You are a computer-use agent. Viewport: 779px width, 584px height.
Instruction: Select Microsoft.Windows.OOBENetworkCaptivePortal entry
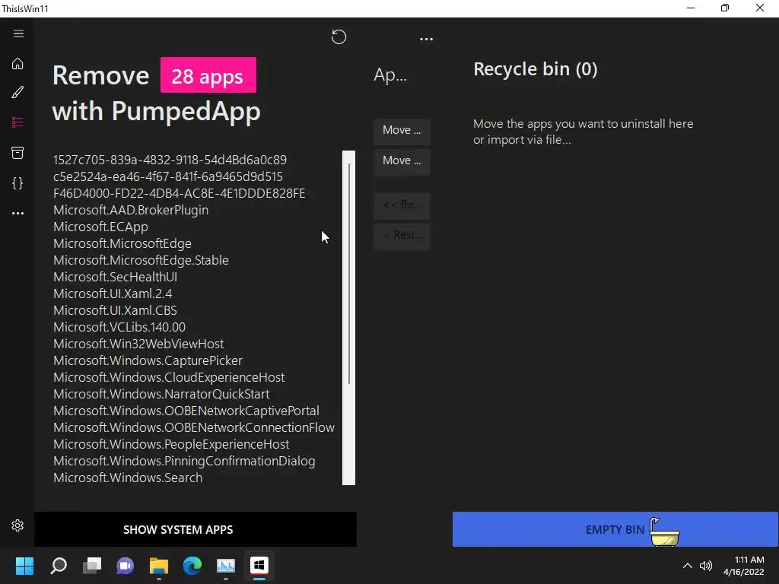186,411
